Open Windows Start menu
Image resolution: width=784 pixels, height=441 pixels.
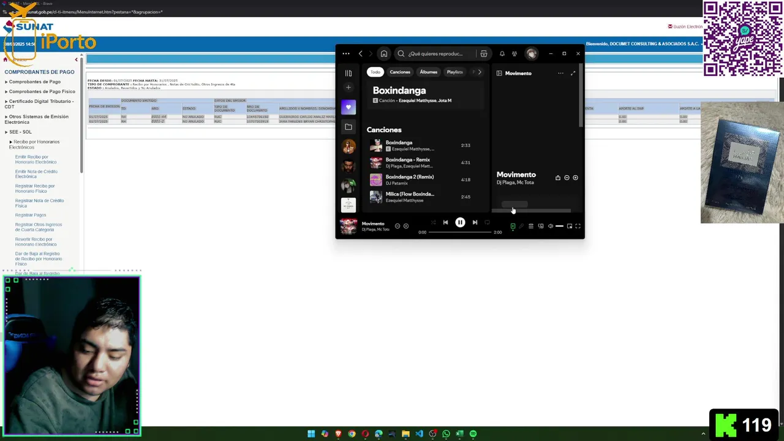coord(311,434)
